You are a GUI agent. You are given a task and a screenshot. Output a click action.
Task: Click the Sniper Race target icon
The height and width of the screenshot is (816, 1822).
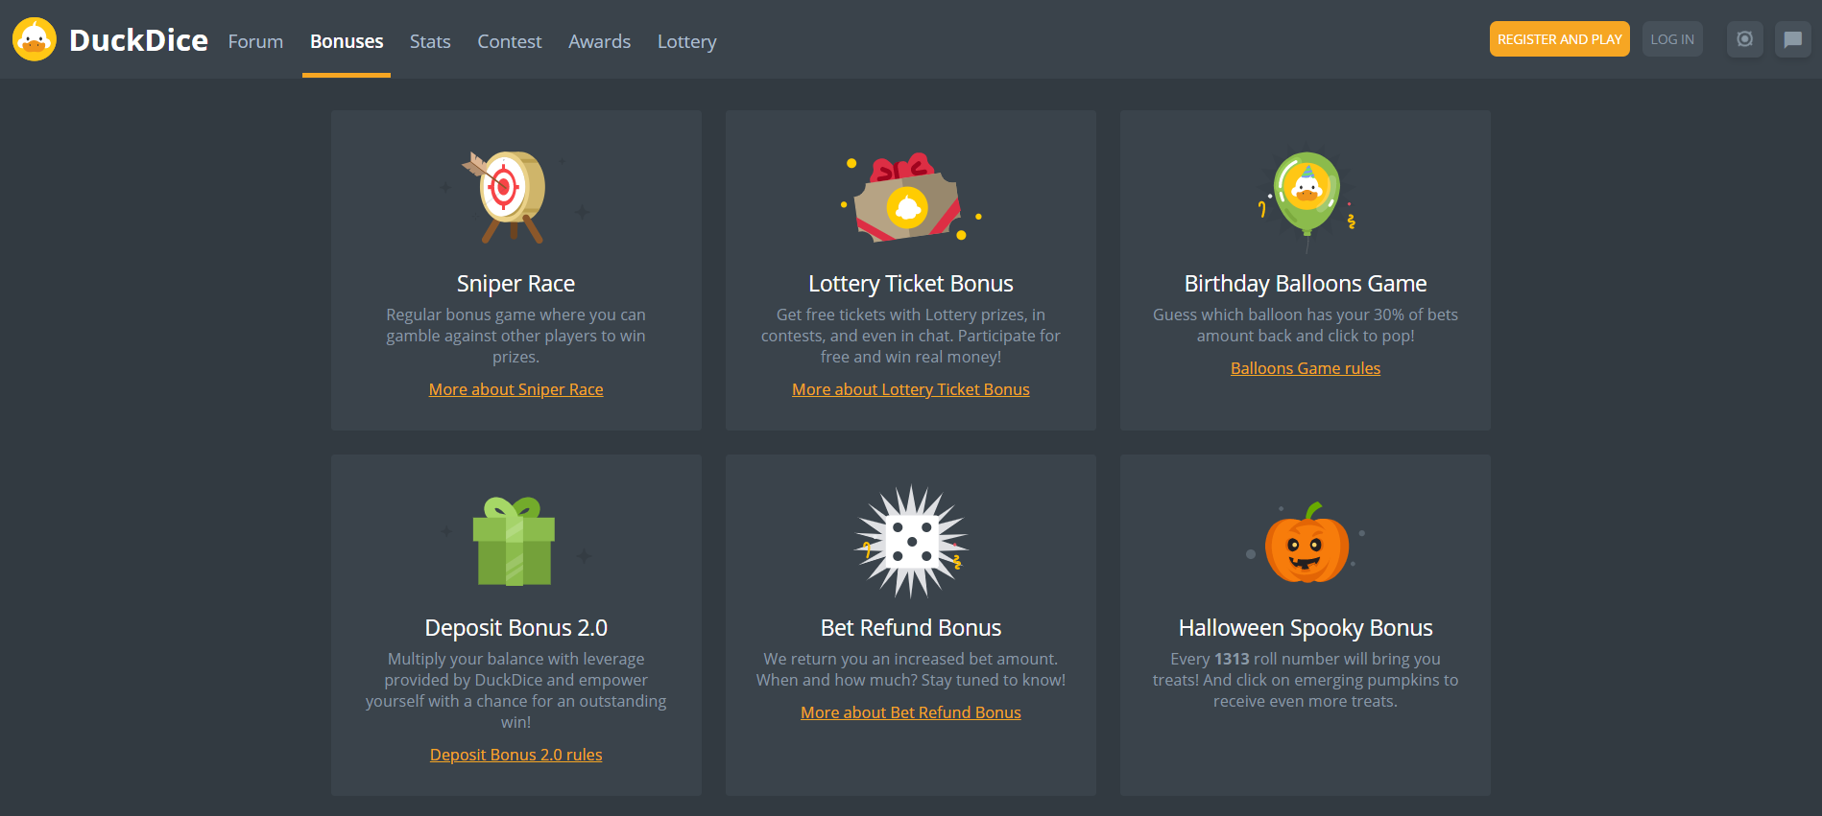(514, 197)
